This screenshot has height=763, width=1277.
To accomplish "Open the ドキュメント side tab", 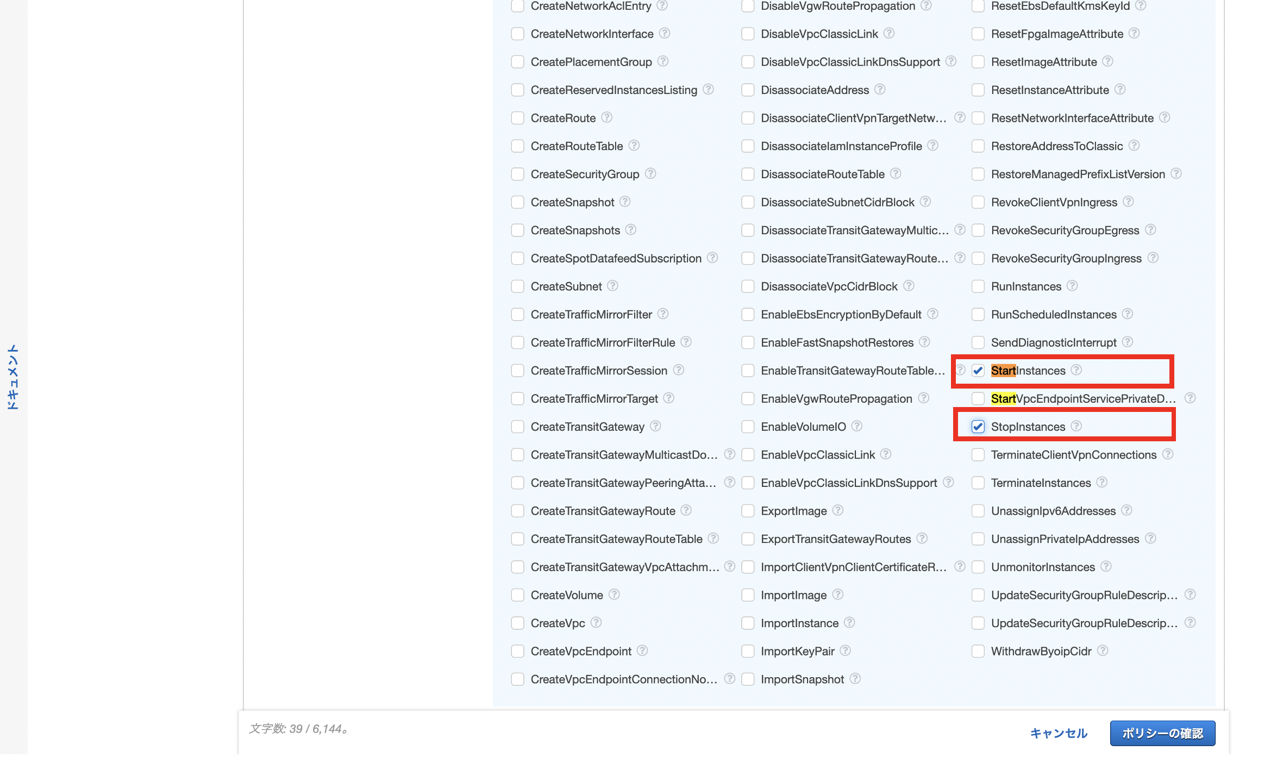I will coord(13,377).
